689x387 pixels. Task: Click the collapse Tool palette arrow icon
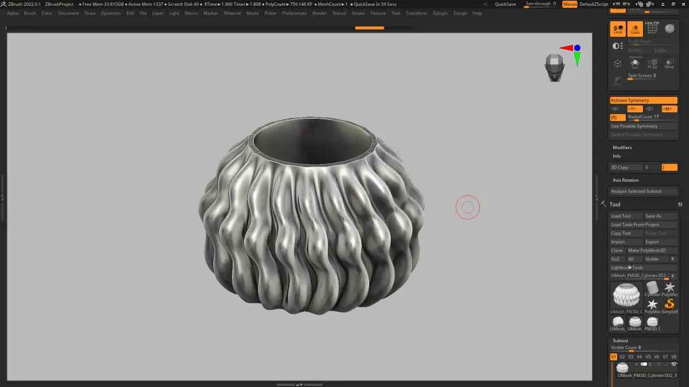(603, 204)
